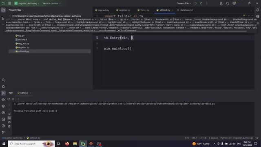The width and height of the screenshot is (261, 147).
Task: Open the Project tool window folder icon
Action: pos(3,10)
